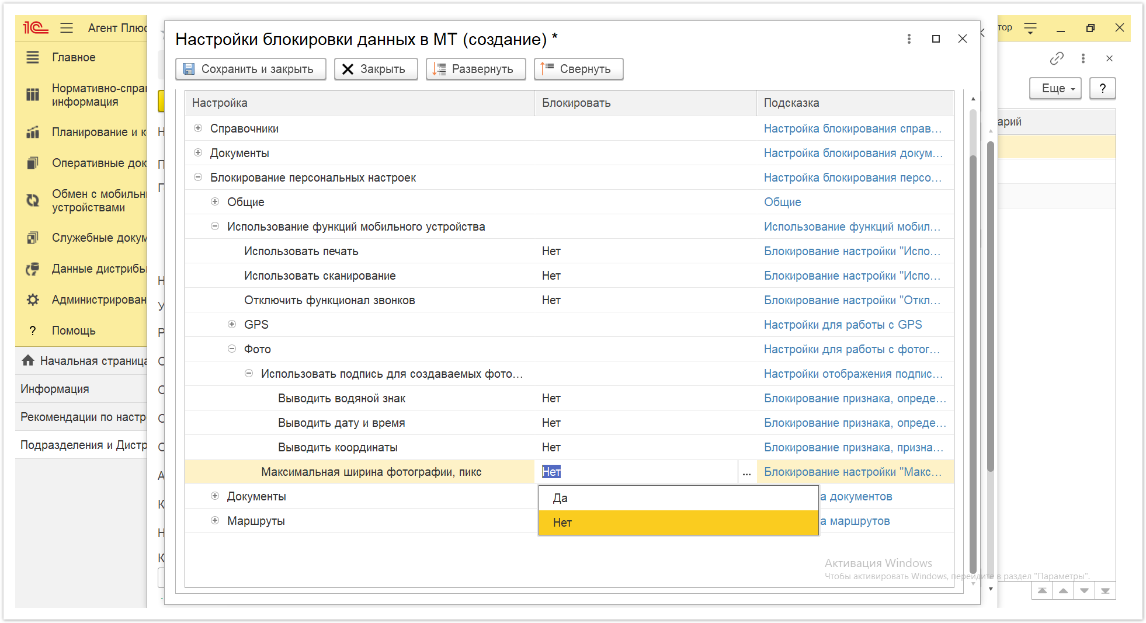Expand nested Документы node under personal settings
This screenshot has width=1146, height=623.
click(215, 496)
